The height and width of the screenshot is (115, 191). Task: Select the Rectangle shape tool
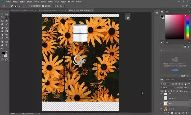7,42
